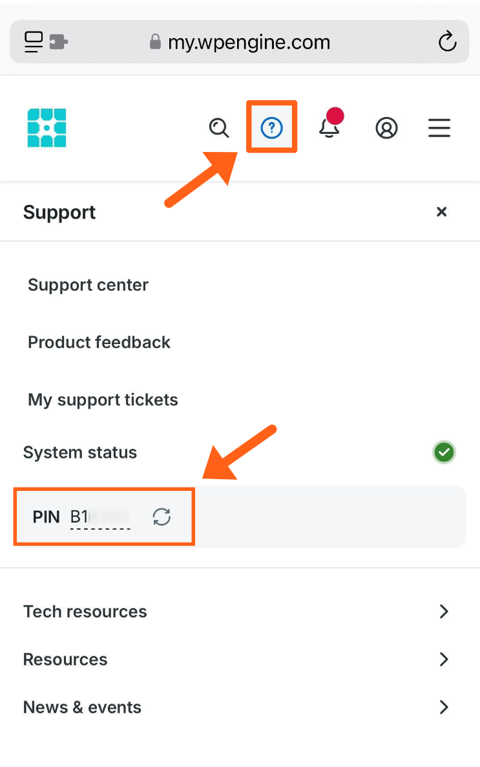Close the Support panel
This screenshot has height=767, width=480.
coord(441,211)
